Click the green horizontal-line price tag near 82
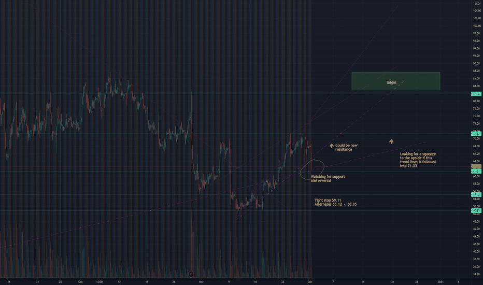Image resolution: width=483 pixels, height=285 pixels. point(476,94)
